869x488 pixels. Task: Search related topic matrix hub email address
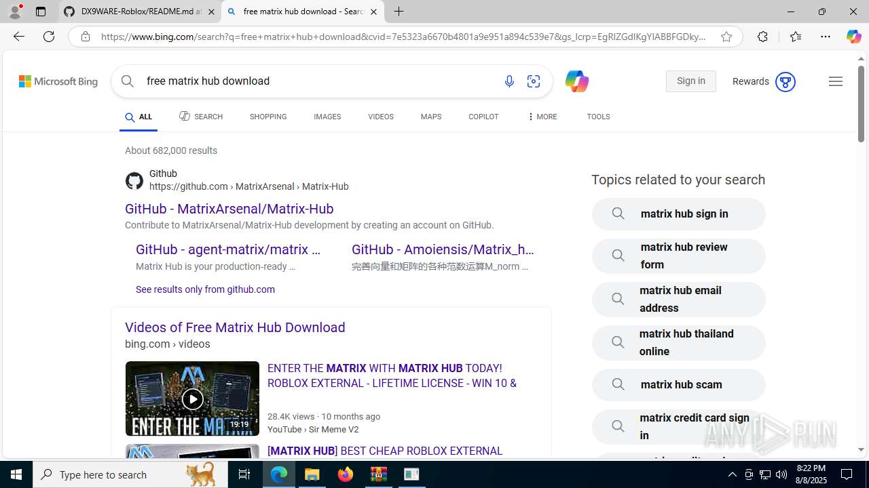(678, 300)
